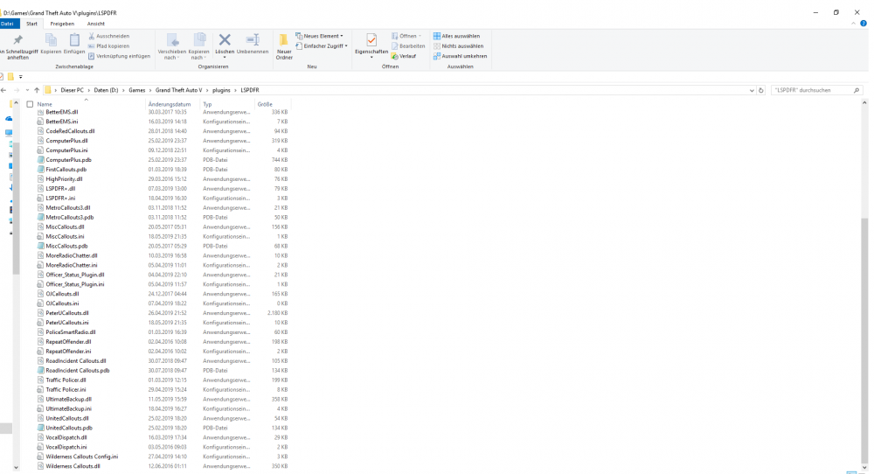874x474 pixels.
Task: Toggle the select-all checkbox in header
Action: point(30,104)
